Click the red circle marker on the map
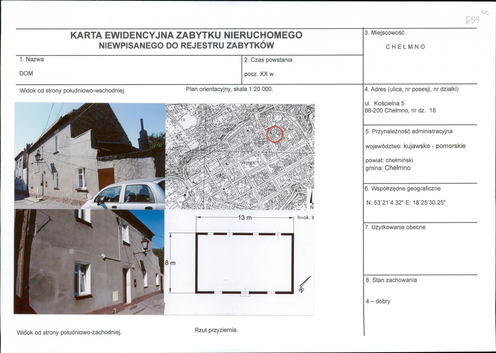 pyautogui.click(x=275, y=134)
